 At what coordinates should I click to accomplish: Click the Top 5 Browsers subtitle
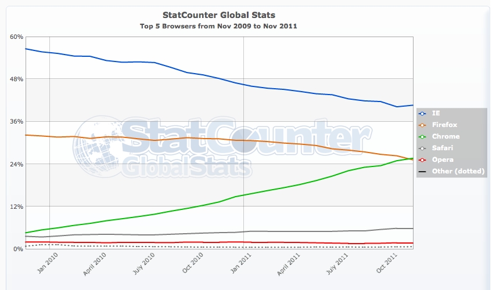[x=218, y=26]
